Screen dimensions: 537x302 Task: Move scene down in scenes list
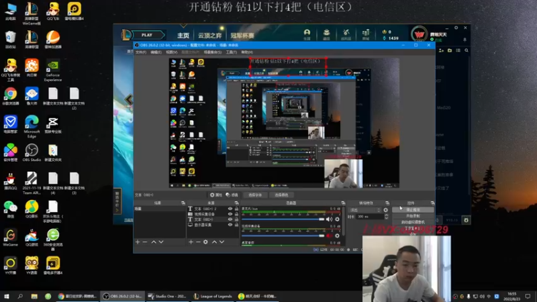pyautogui.click(x=161, y=242)
